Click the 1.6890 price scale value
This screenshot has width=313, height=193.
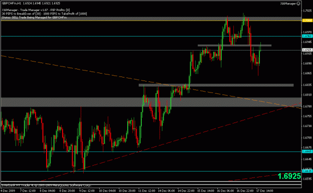pos(307,63)
